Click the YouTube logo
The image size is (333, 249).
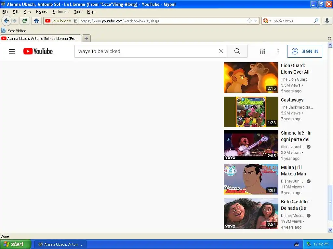[38, 51]
